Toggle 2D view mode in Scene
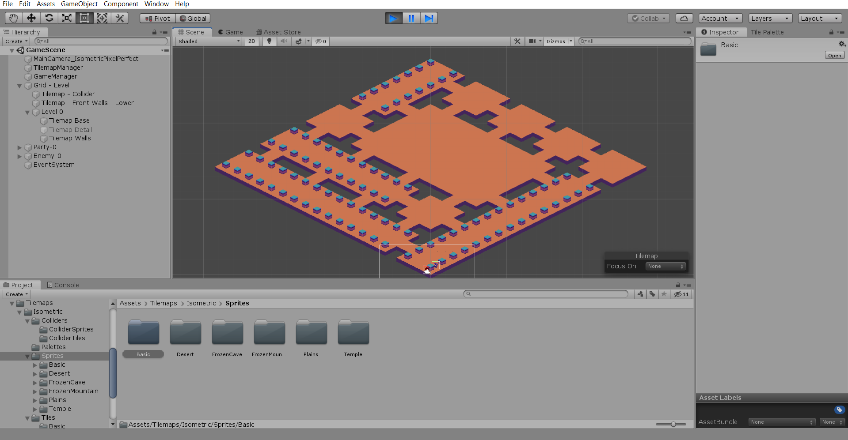Screen dimensions: 848x440 251,41
